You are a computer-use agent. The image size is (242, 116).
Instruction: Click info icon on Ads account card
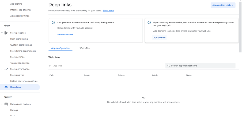[x=53, y=22]
